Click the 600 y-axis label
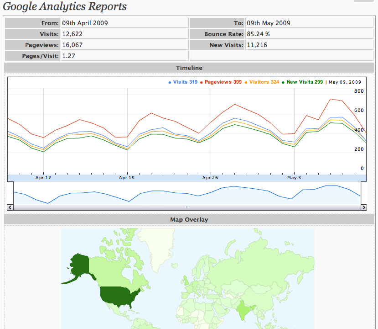This screenshot has height=329, width=378. click(x=359, y=110)
